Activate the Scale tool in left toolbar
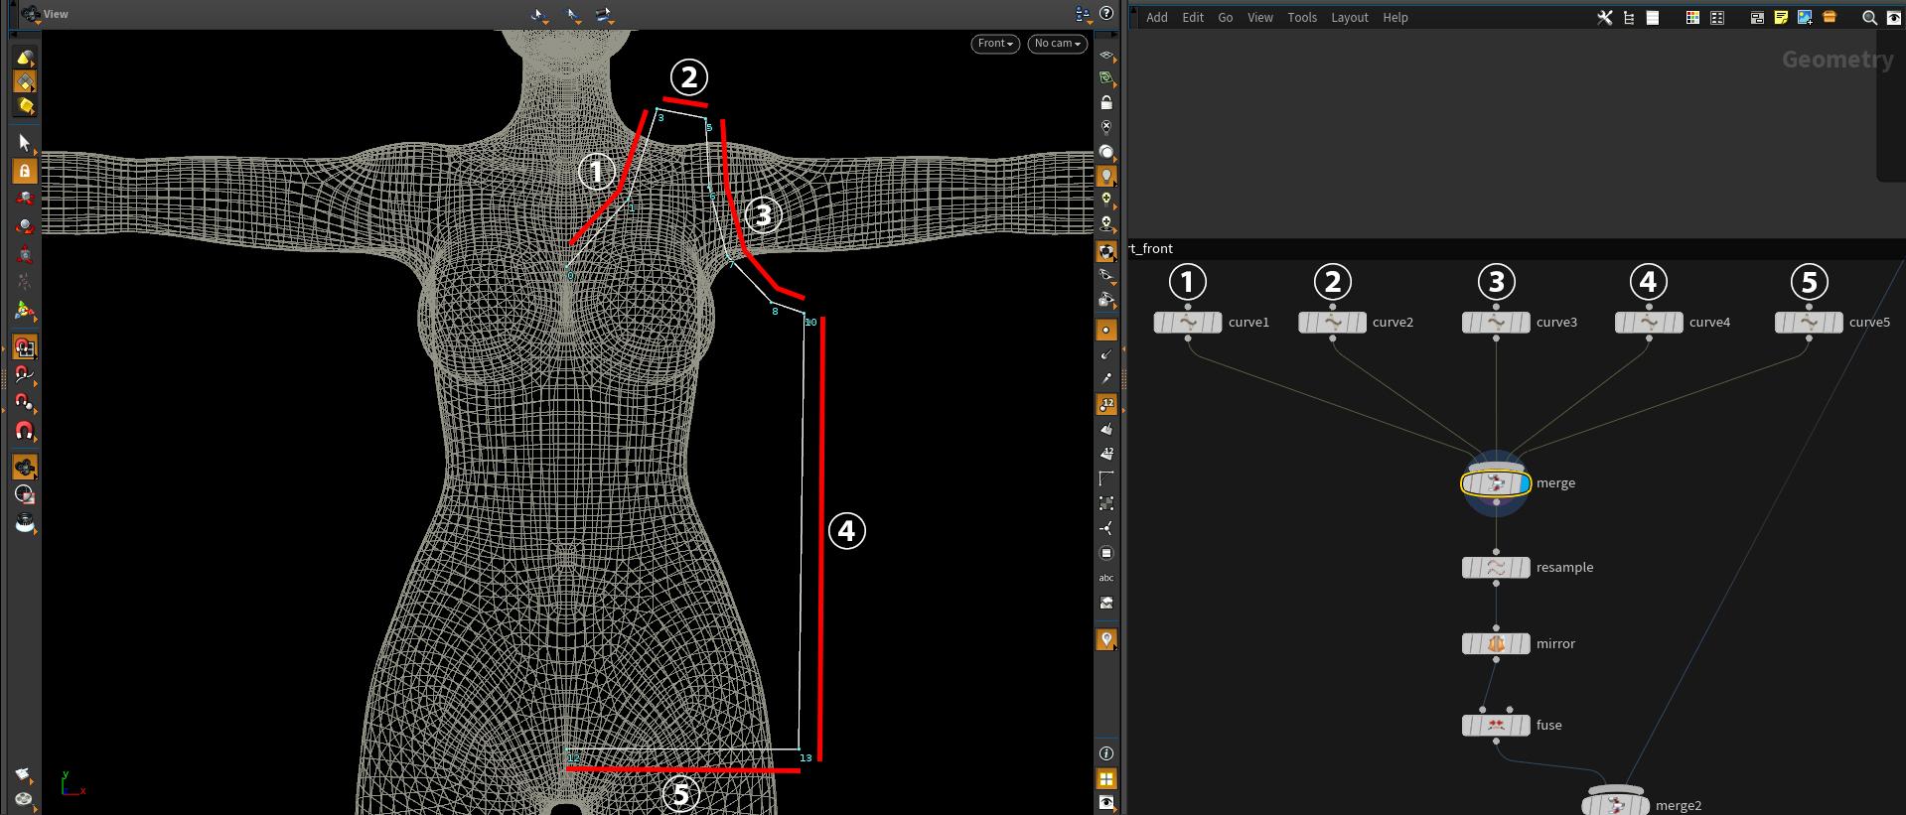 click(x=25, y=254)
